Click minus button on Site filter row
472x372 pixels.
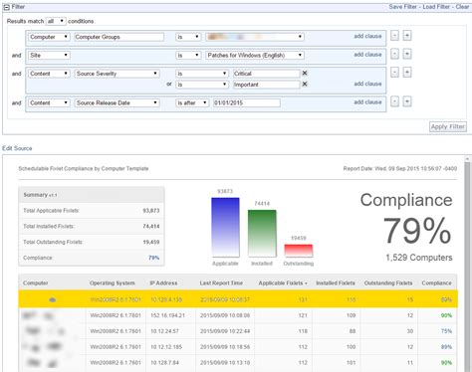394,54
